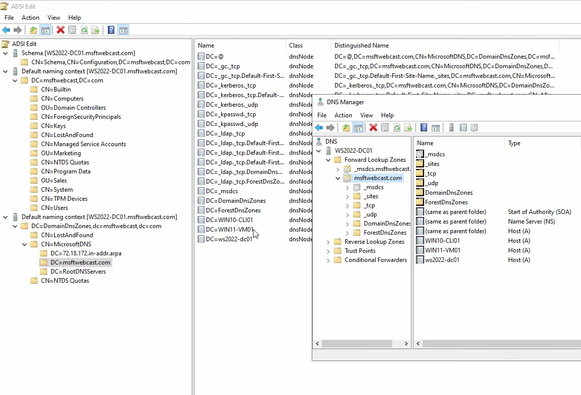Select OU=Domain Controllers in ADSI Edit tree
The height and width of the screenshot is (395, 581).
(x=73, y=108)
